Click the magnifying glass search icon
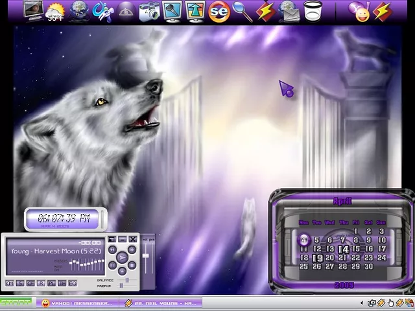 tap(242, 11)
